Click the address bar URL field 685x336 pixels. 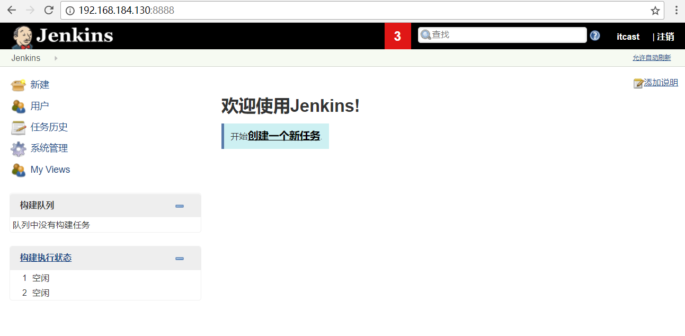pyautogui.click(x=362, y=10)
